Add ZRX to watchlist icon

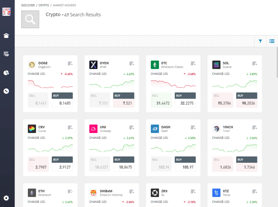click(x=193, y=191)
